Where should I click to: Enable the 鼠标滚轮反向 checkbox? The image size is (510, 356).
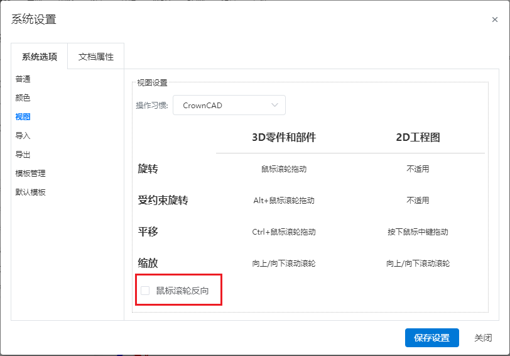coord(145,291)
